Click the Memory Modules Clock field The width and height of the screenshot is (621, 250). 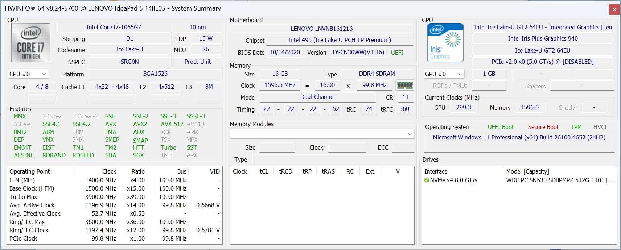pyautogui.click(x=347, y=147)
